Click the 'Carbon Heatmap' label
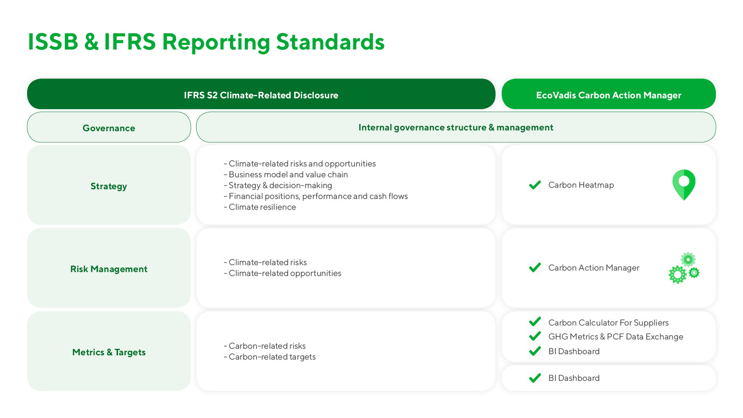This screenshot has width=743, height=418. [581, 185]
